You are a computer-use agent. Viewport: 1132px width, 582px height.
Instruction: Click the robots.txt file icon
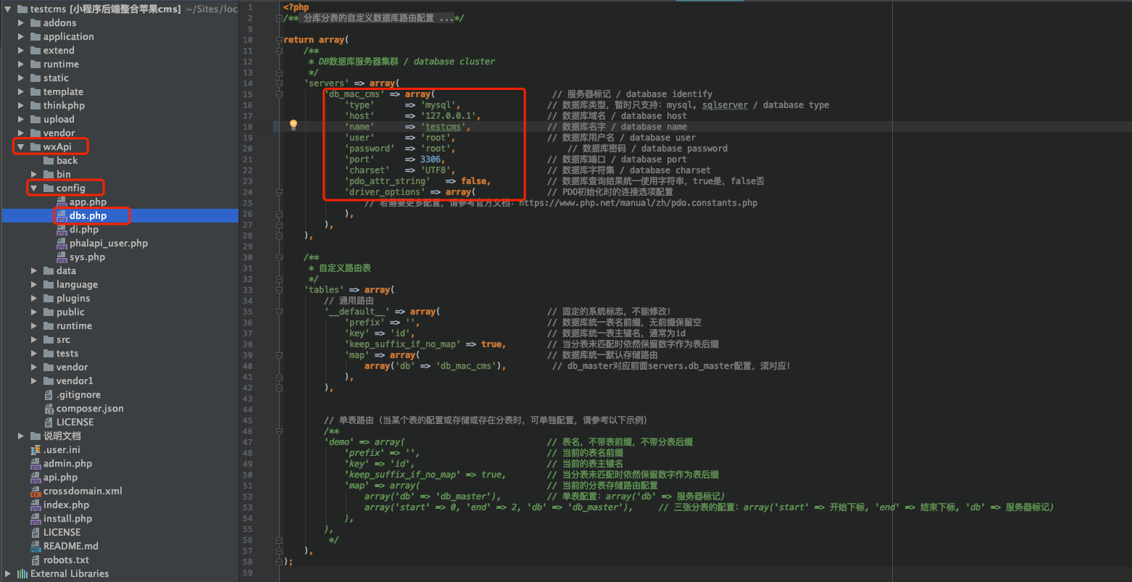click(x=36, y=560)
